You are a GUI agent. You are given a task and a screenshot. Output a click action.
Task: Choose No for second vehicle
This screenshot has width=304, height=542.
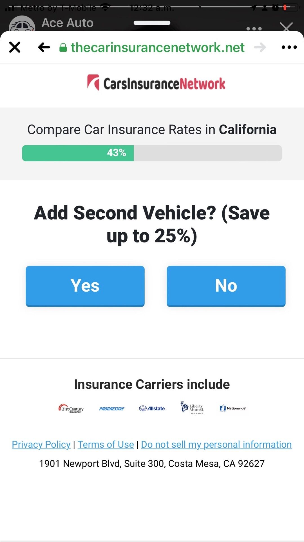(x=226, y=286)
